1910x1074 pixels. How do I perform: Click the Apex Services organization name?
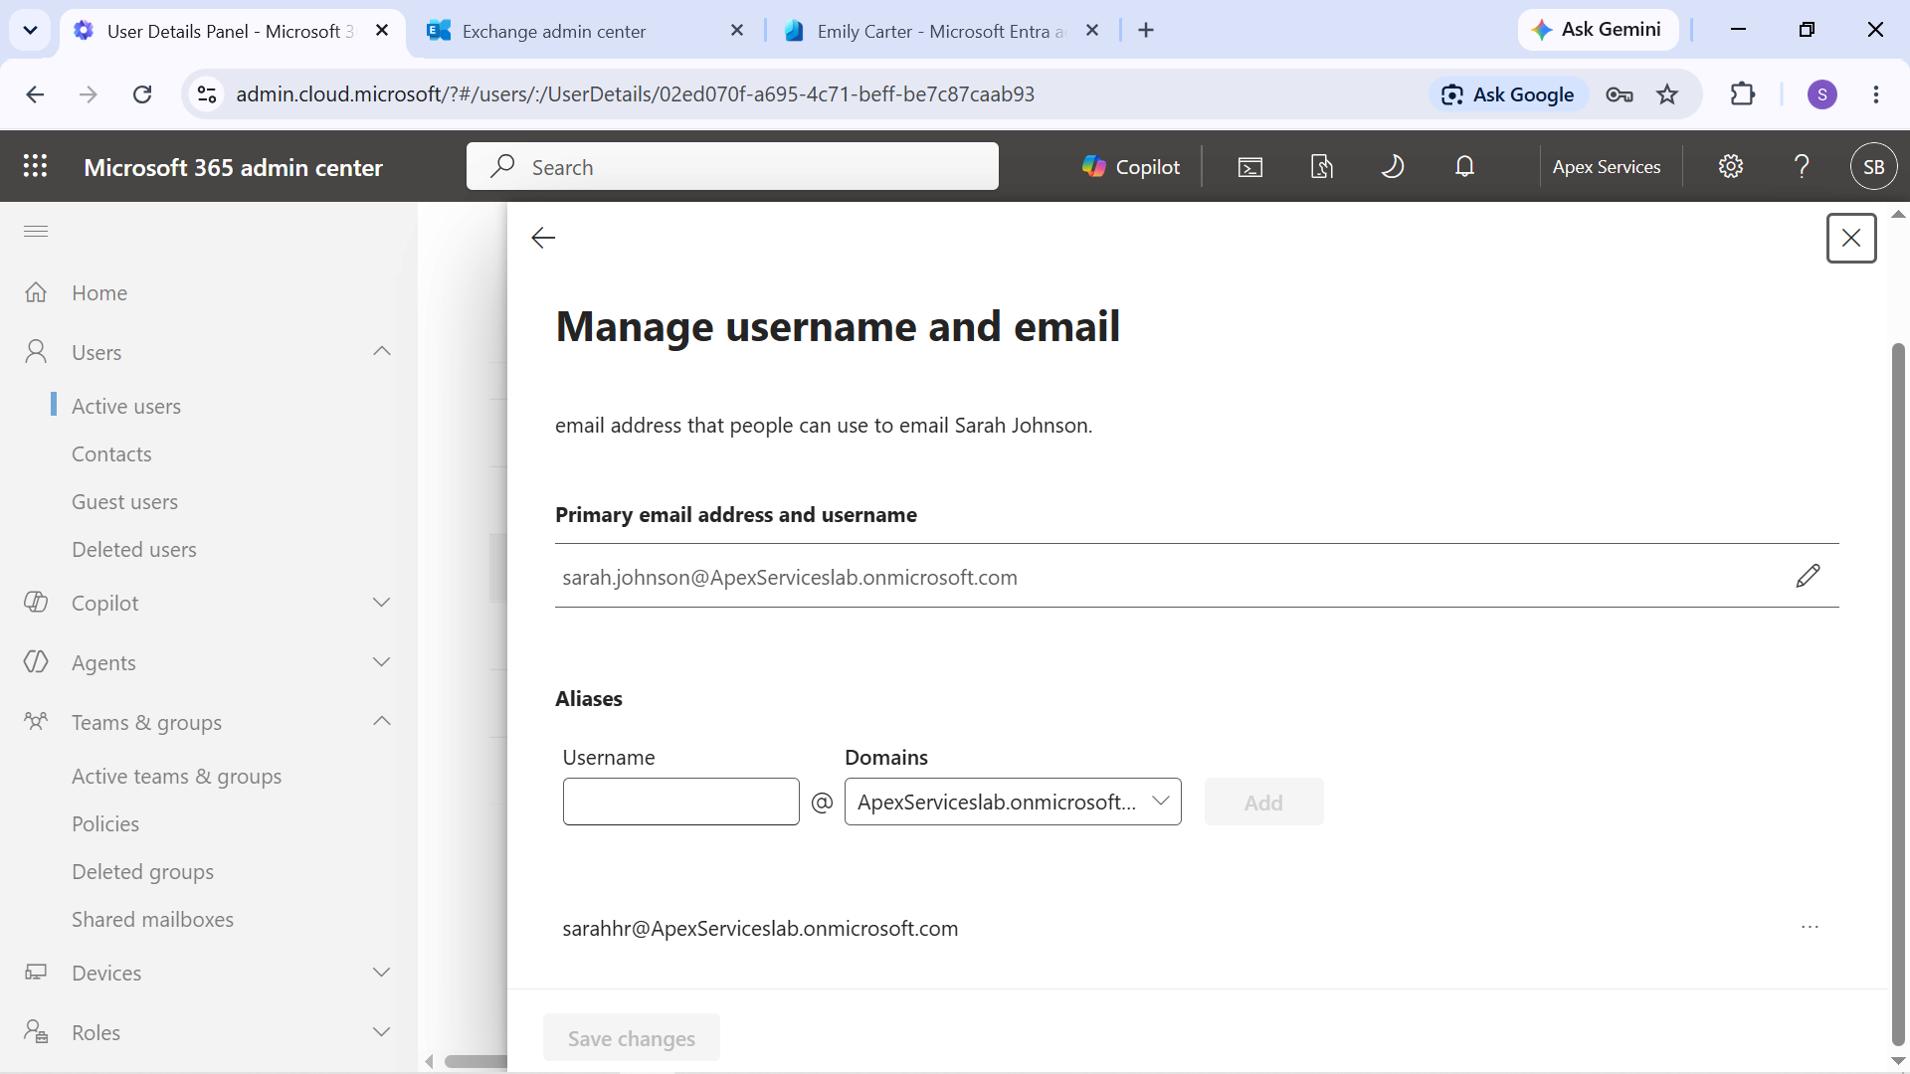tap(1607, 167)
